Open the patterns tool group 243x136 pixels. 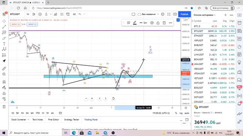[x=4, y=49]
